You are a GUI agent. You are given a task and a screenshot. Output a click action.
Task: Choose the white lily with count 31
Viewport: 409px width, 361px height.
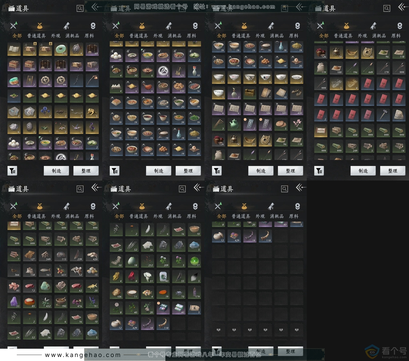pyautogui.click(x=148, y=277)
